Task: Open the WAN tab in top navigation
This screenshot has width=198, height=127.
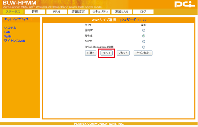Action: pos(56,12)
